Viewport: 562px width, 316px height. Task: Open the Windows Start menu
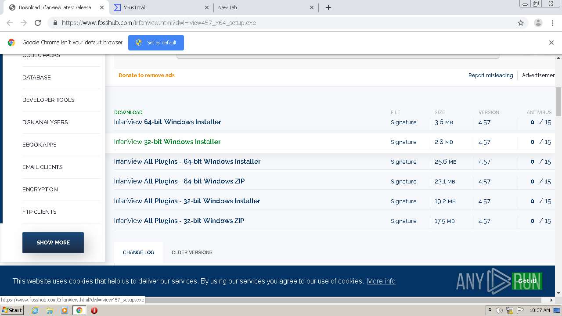12,310
